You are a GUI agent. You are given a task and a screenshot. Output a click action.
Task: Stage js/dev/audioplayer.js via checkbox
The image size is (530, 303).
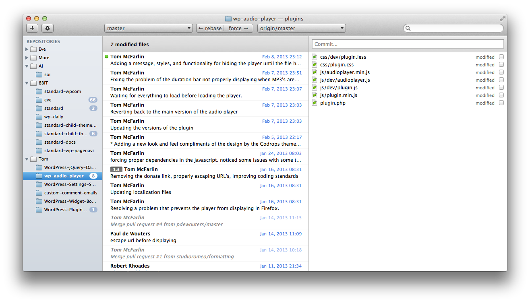pos(501,80)
